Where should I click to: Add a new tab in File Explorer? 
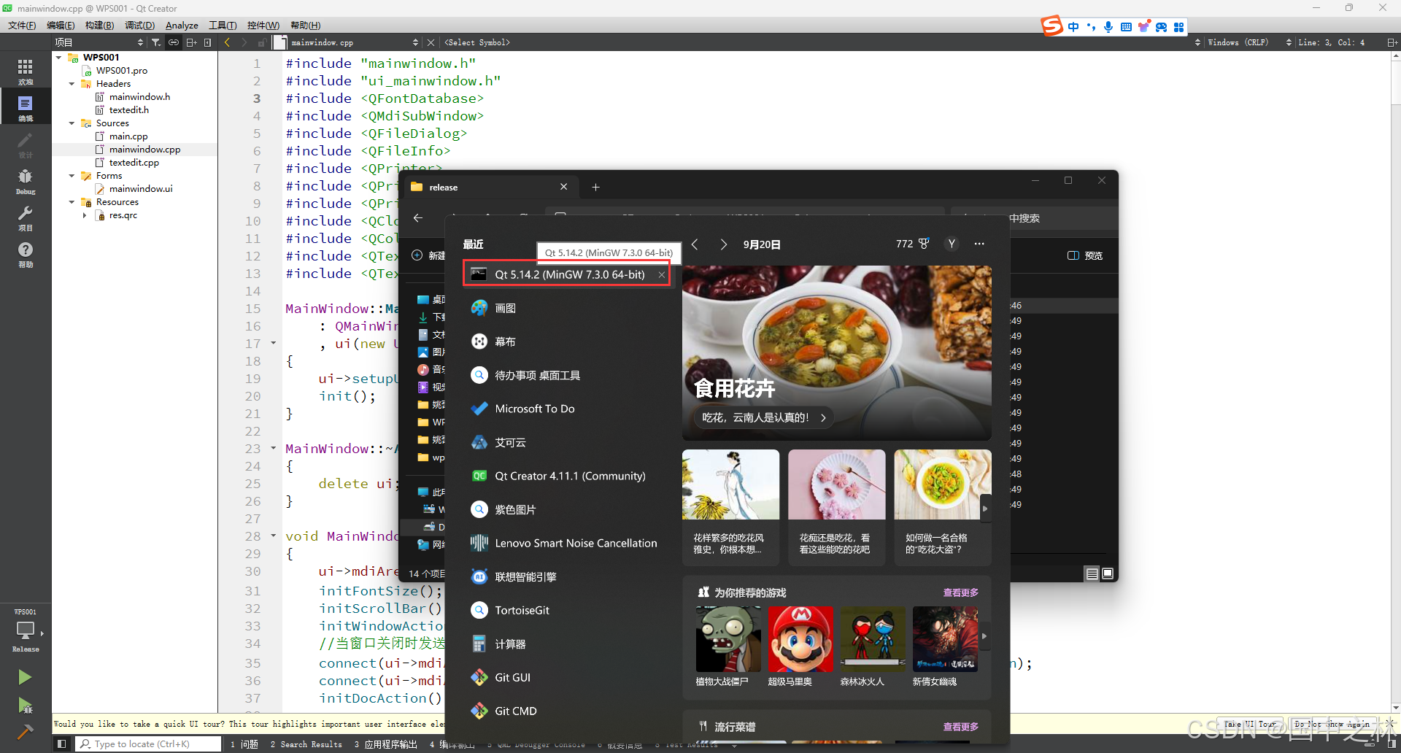pyautogui.click(x=595, y=187)
